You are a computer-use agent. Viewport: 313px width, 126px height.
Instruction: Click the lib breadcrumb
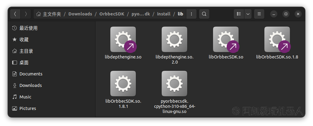[x=181, y=14]
